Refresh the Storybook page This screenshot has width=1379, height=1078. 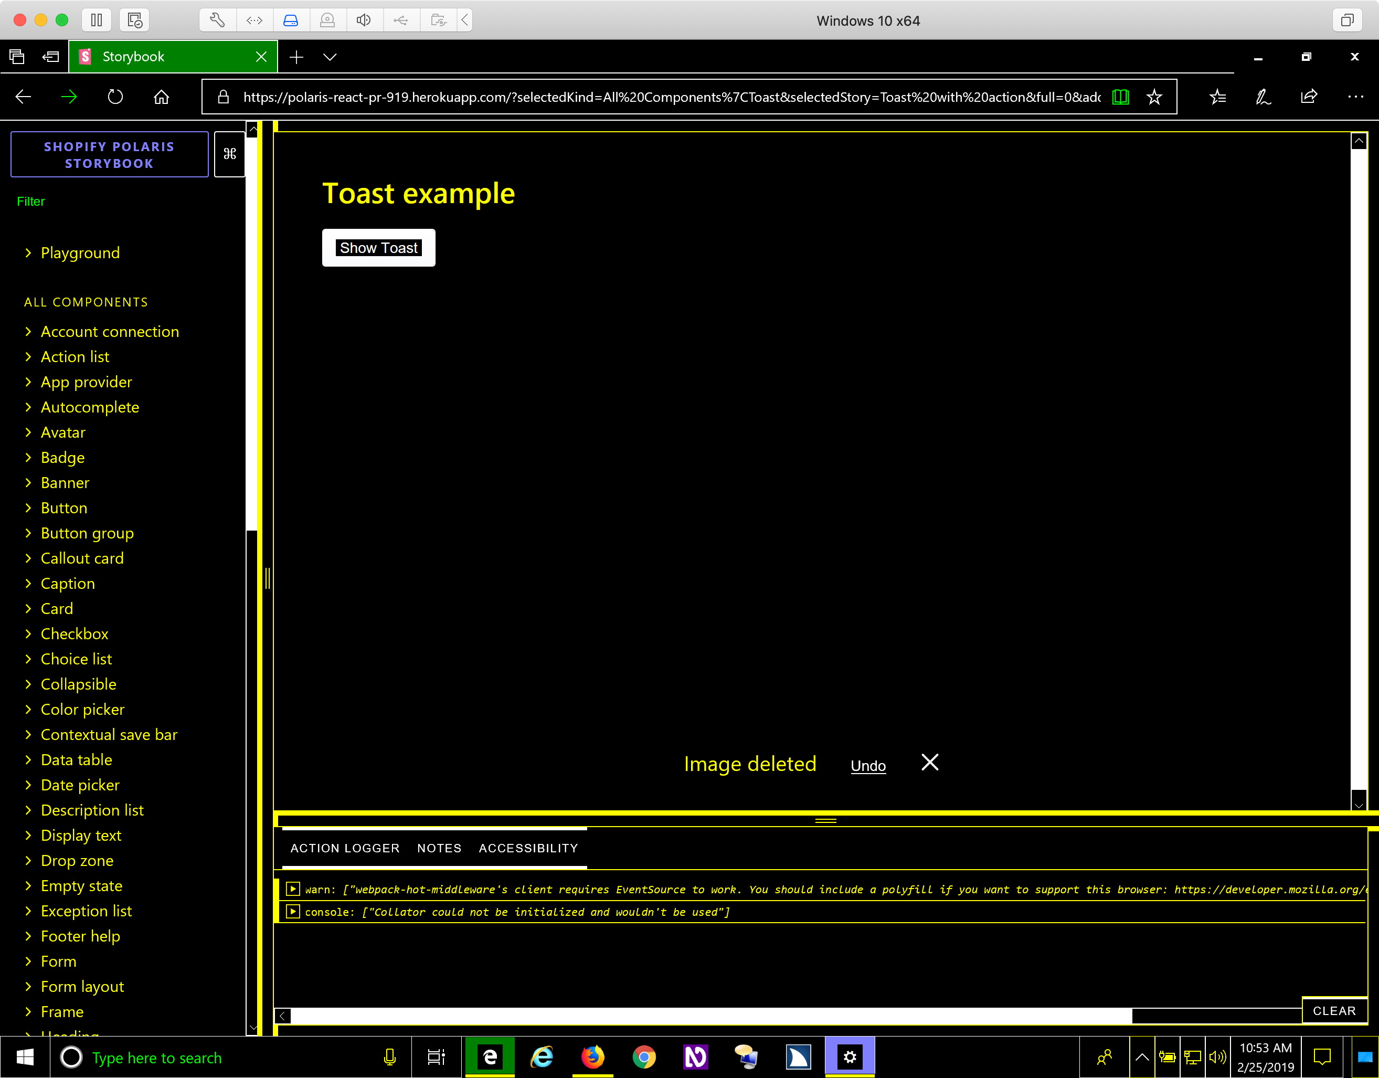coord(115,97)
